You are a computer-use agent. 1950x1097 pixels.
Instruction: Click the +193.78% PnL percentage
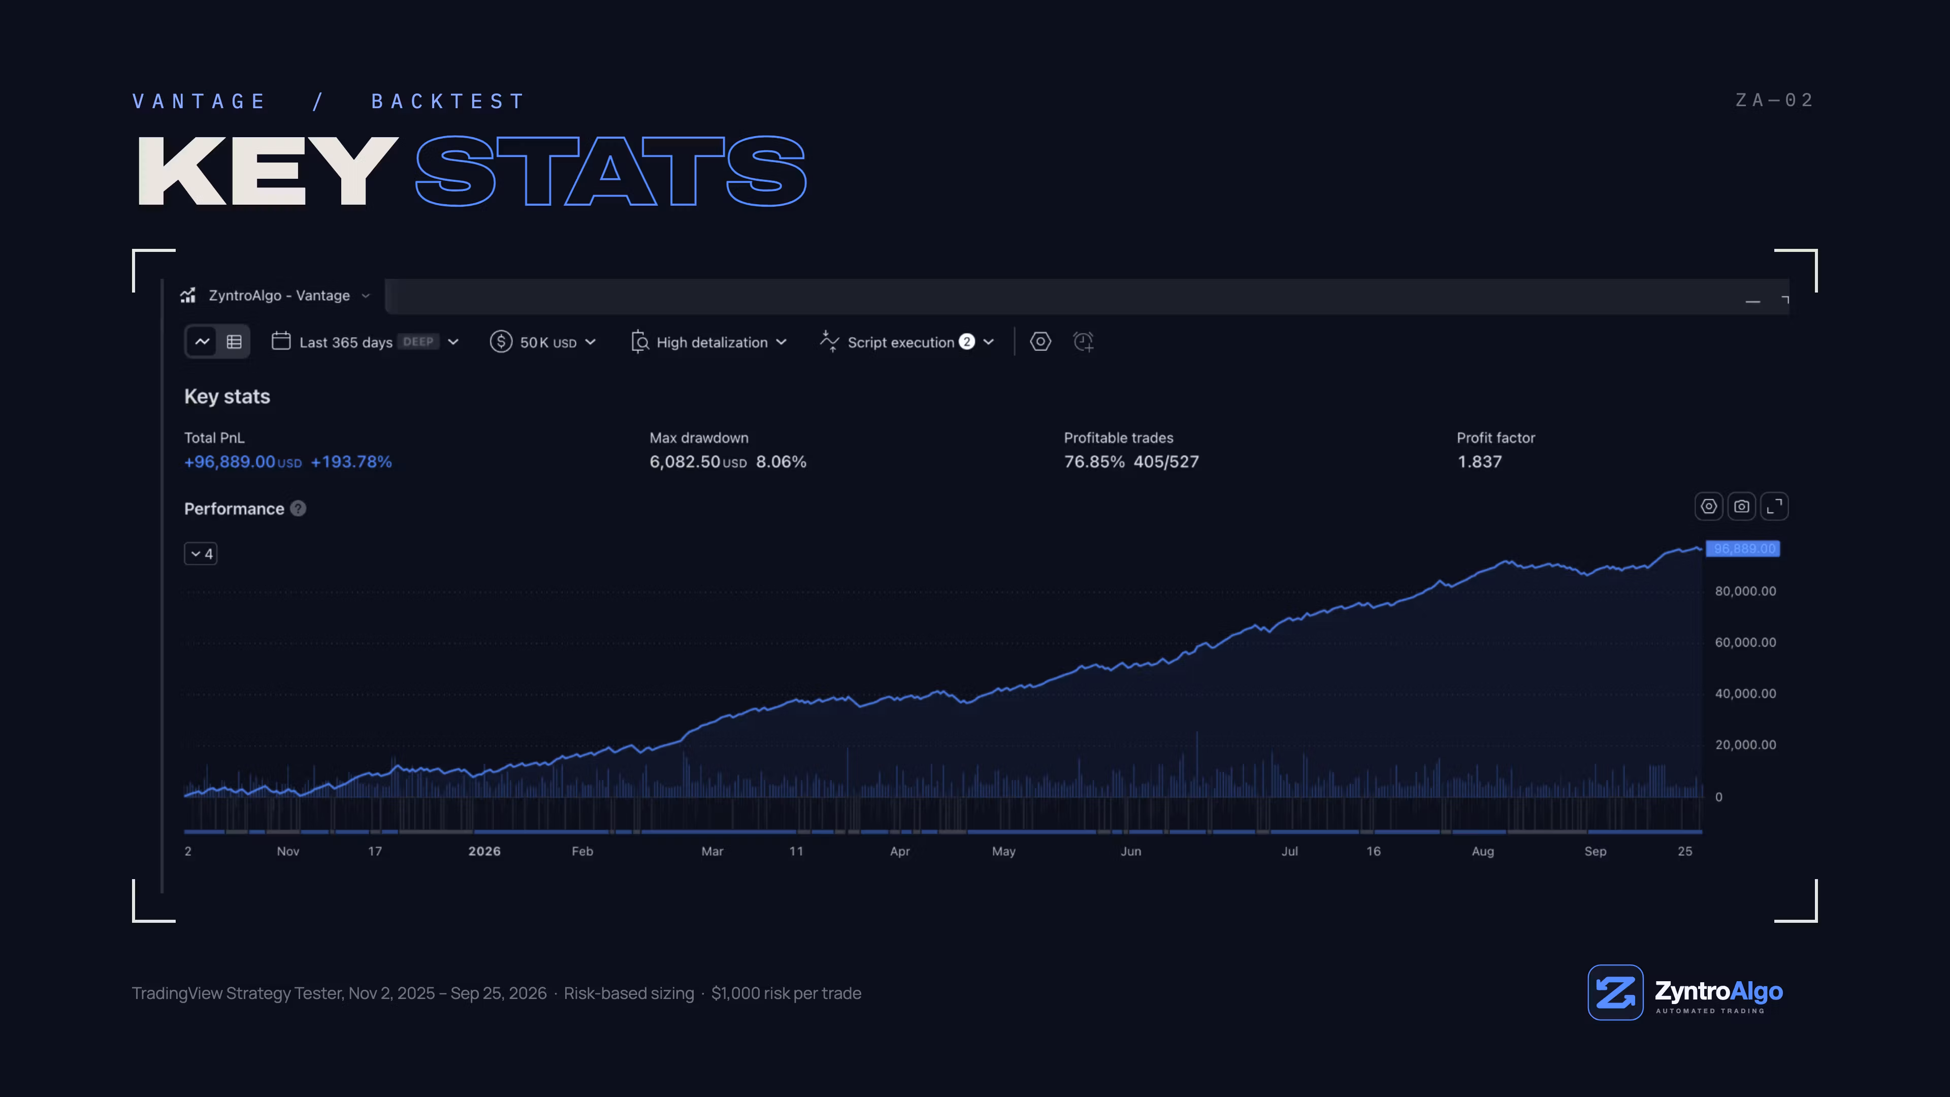[351, 462]
